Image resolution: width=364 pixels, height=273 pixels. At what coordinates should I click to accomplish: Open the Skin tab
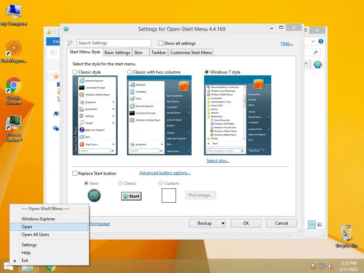[141, 53]
